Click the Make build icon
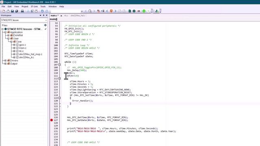Image resolution: width=260 pixels, height=146 pixels. [134, 11]
